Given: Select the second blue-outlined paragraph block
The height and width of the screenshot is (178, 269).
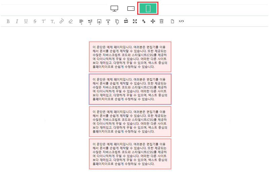Looking at the screenshot, I should coord(130,89).
